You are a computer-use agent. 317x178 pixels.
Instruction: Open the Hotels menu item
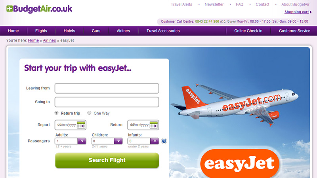[69, 31]
